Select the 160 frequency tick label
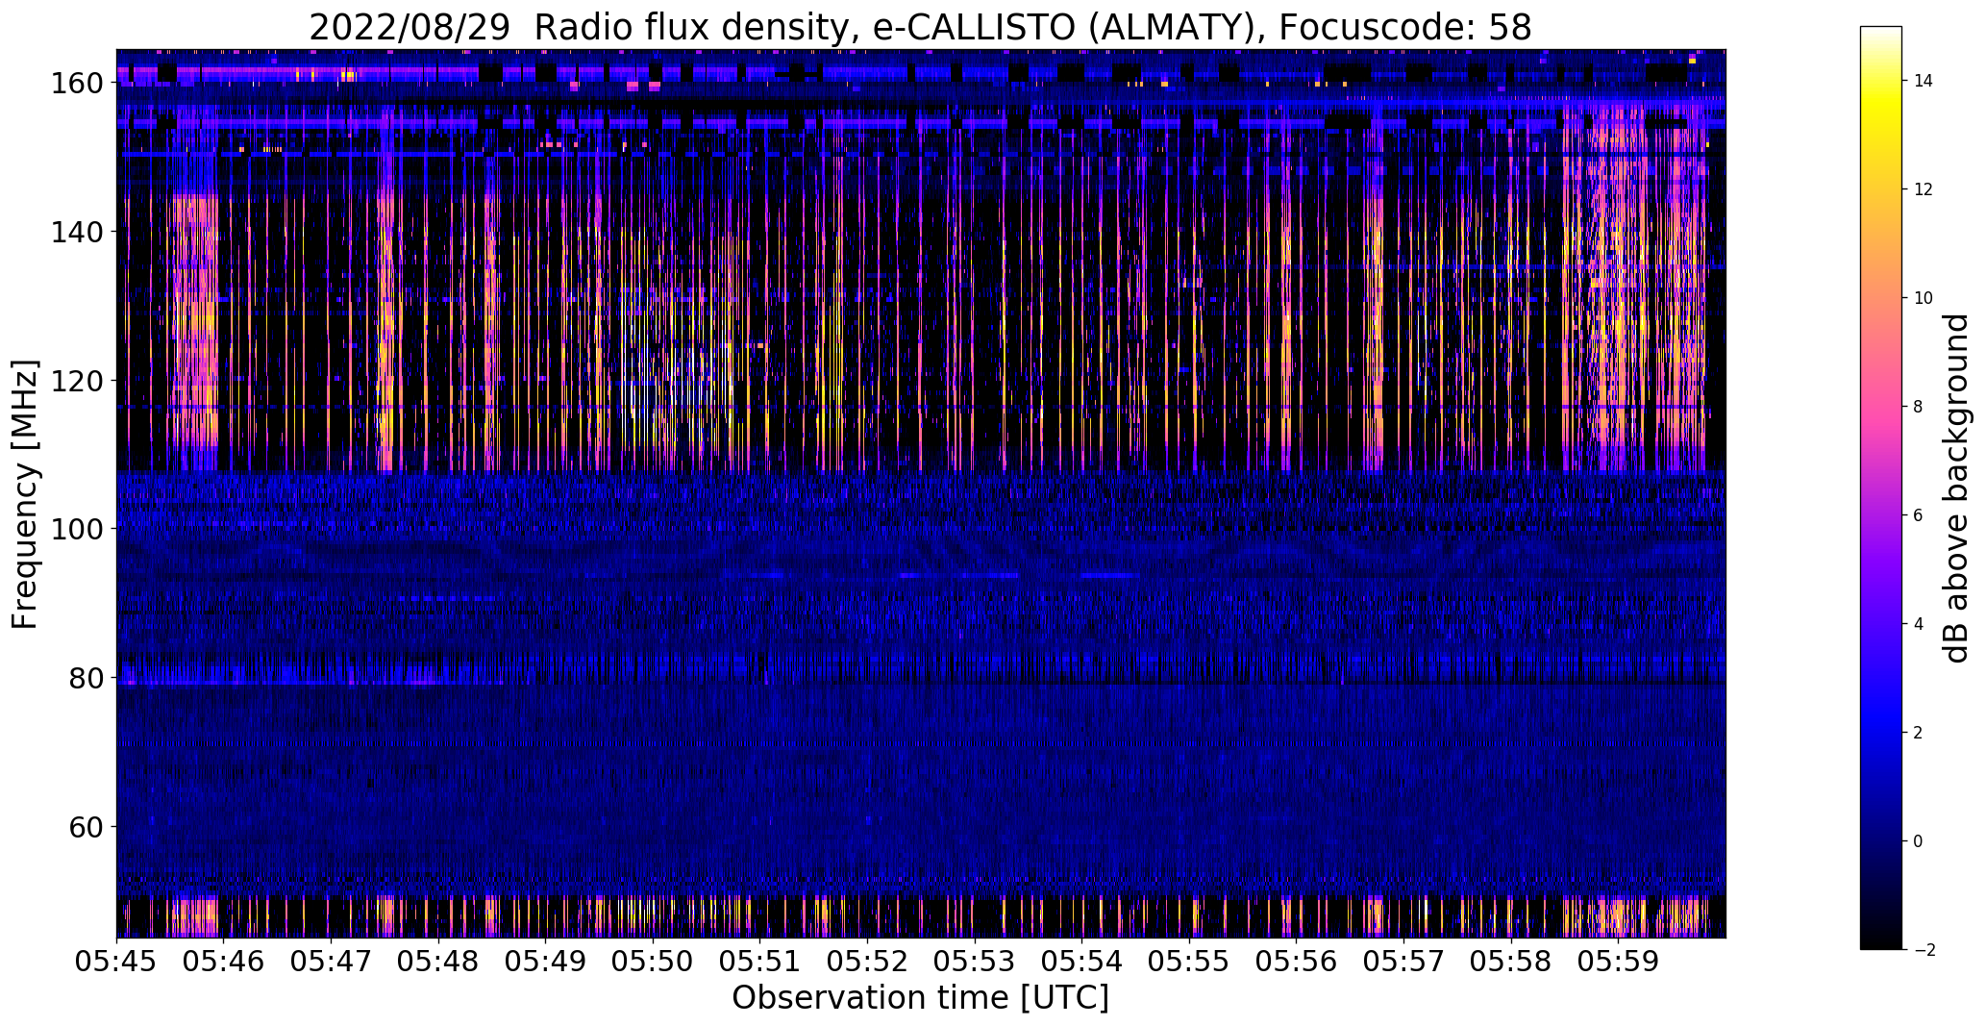Screen dimensions: 1986x1026 (x=75, y=83)
